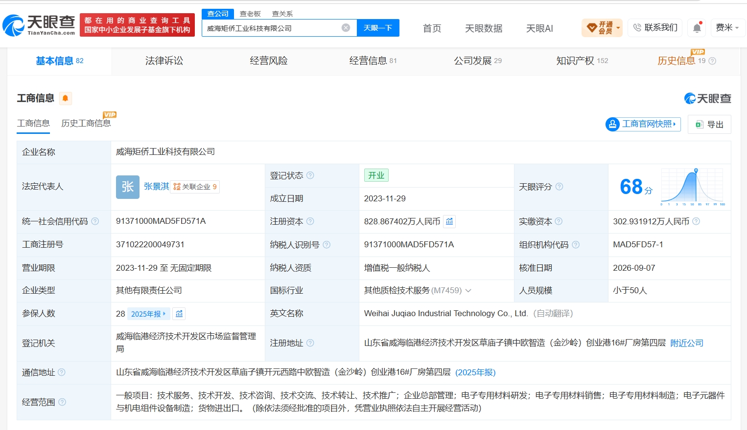747x430 pixels.
Task: Select the 历史工商信息 sub-tab
Action: [x=86, y=123]
